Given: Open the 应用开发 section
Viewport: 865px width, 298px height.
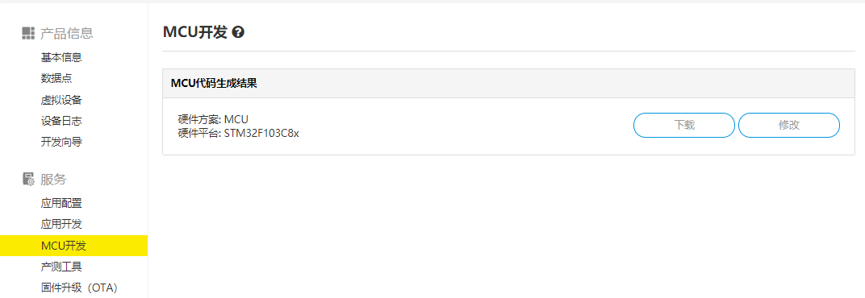Looking at the screenshot, I should click(61, 224).
